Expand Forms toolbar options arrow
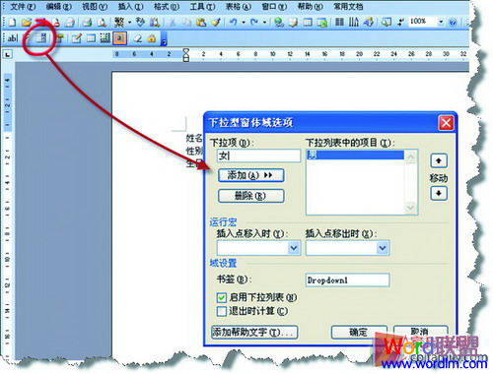This screenshot has height=374, width=493. (164, 39)
